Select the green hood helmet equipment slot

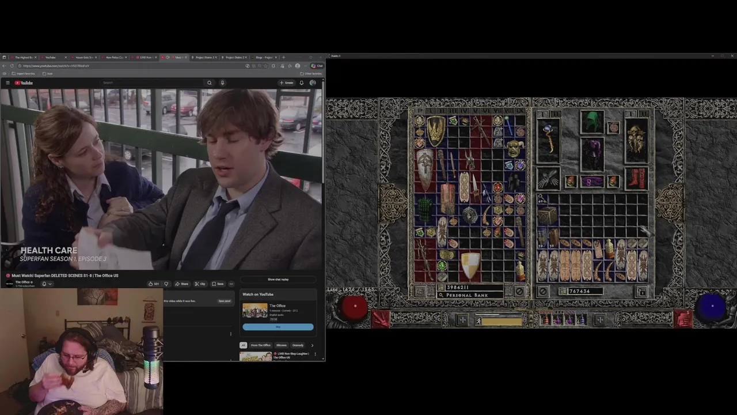tap(591, 122)
